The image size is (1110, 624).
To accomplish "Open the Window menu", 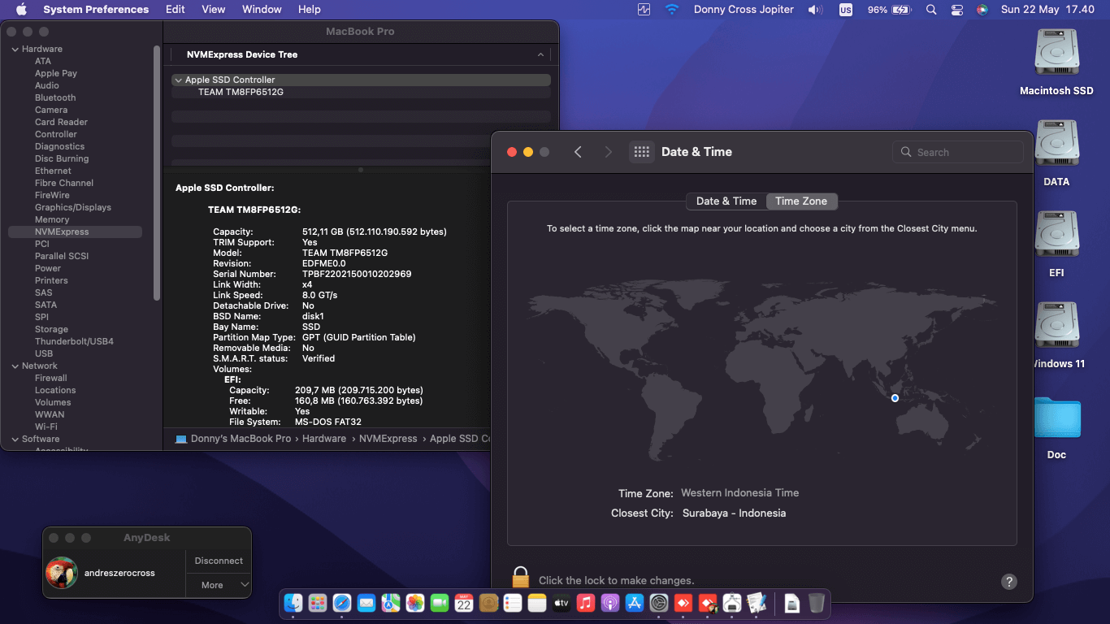I will (262, 10).
